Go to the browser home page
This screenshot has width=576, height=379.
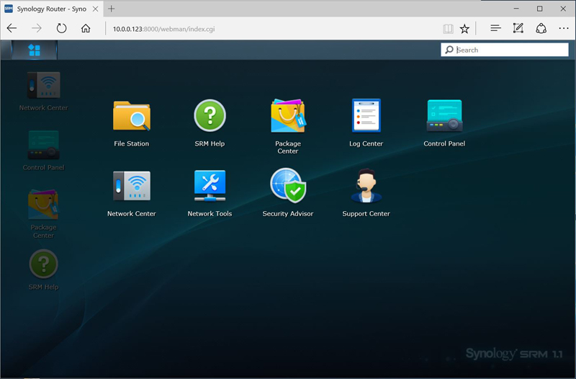[x=86, y=28]
